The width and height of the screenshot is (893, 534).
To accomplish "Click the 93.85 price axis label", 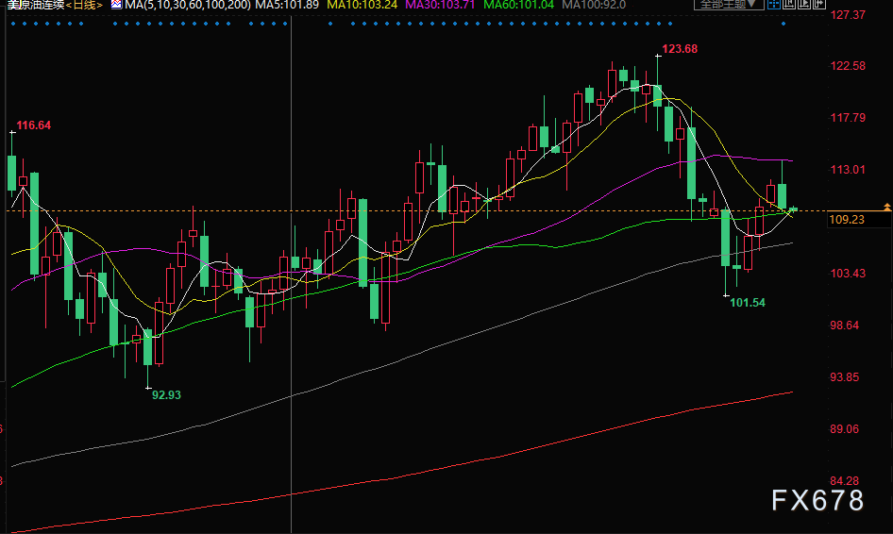I will (x=844, y=376).
